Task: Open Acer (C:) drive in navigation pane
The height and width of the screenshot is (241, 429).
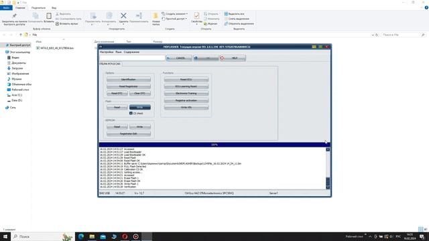Action: tap(15, 95)
